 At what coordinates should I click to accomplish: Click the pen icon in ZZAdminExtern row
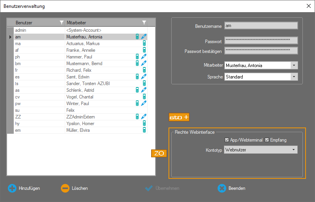144,116
